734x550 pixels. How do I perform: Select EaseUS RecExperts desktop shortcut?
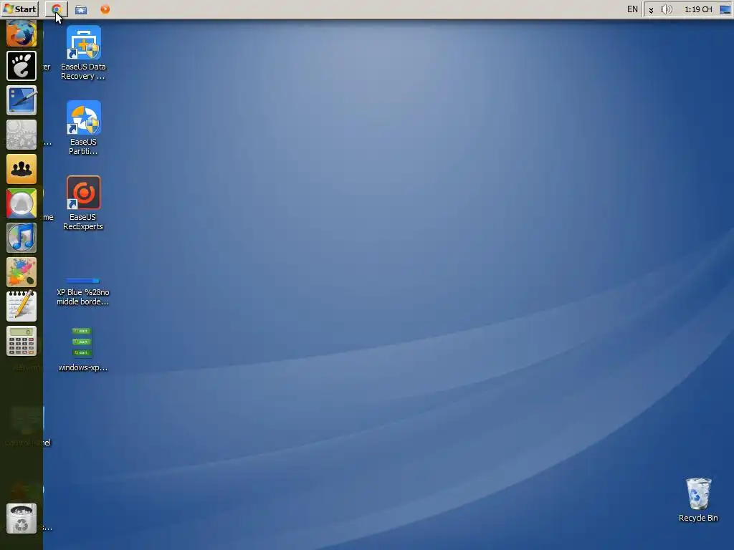[x=83, y=203]
